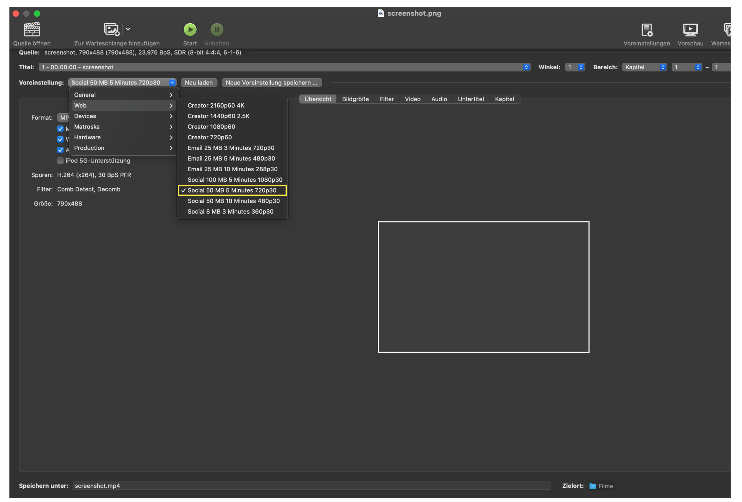This screenshot has width=742, height=502.
Task: Select Social 100 MB 5 Minutes 1080p30
Action: [232, 180]
